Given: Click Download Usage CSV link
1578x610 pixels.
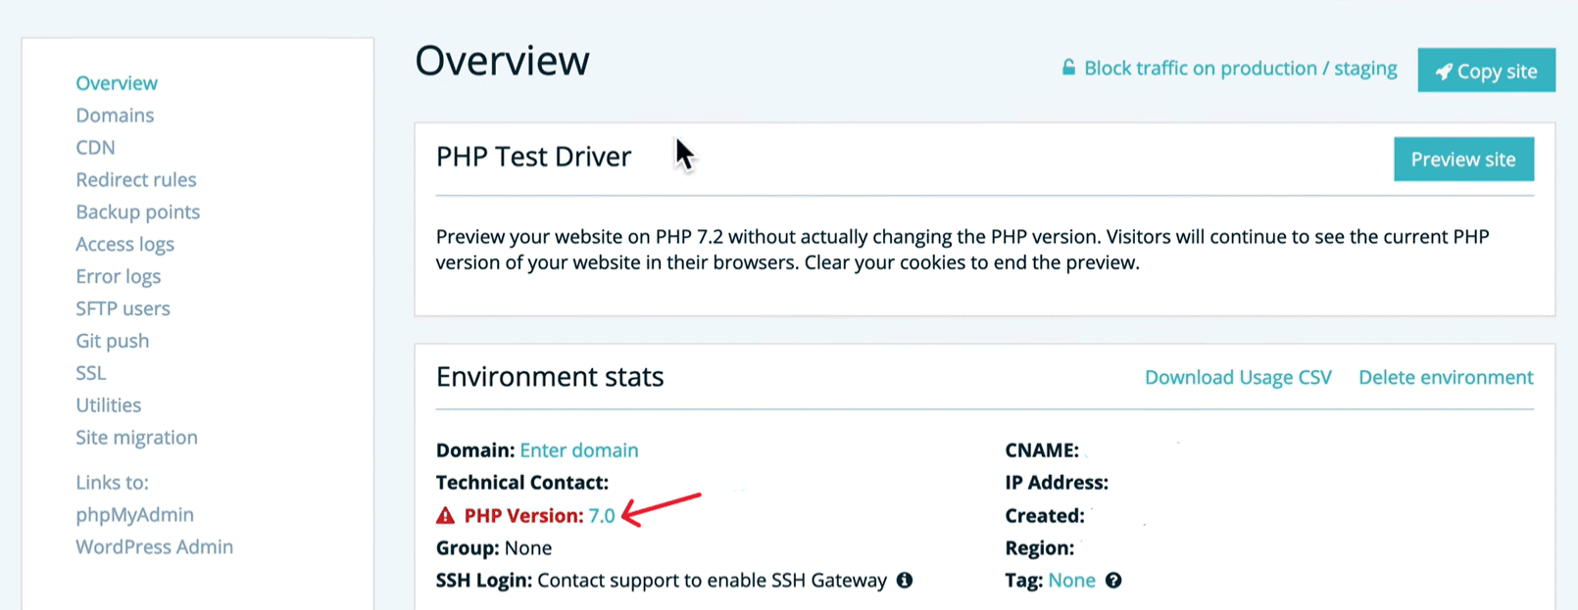Looking at the screenshot, I should click(x=1238, y=378).
